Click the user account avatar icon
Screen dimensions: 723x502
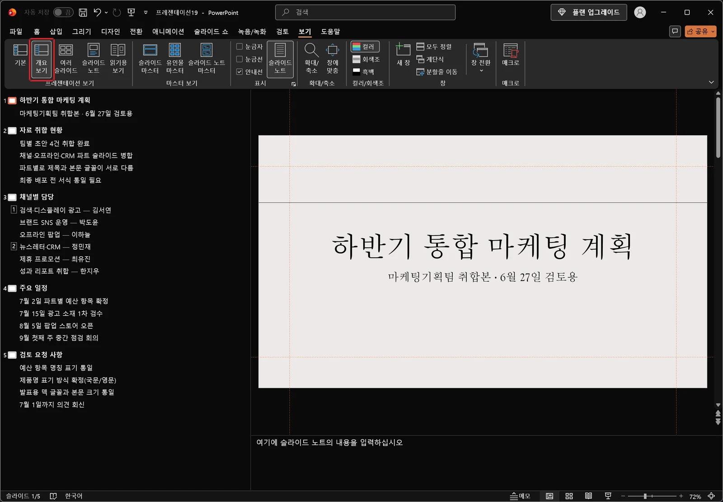pos(640,13)
